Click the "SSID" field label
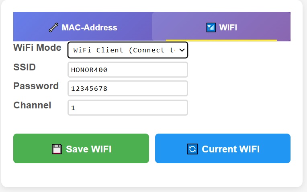The width and height of the screenshot is (307, 192). tap(25, 67)
